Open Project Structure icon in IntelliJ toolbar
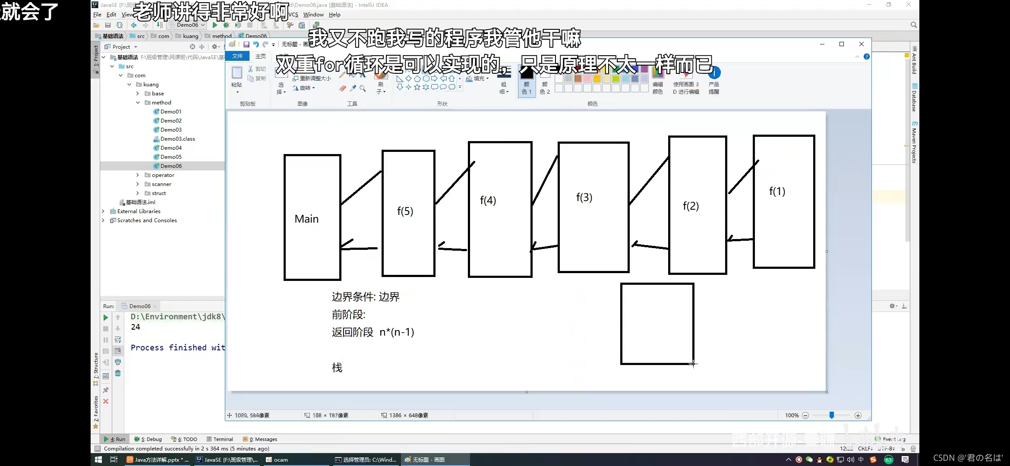 [x=302, y=25]
